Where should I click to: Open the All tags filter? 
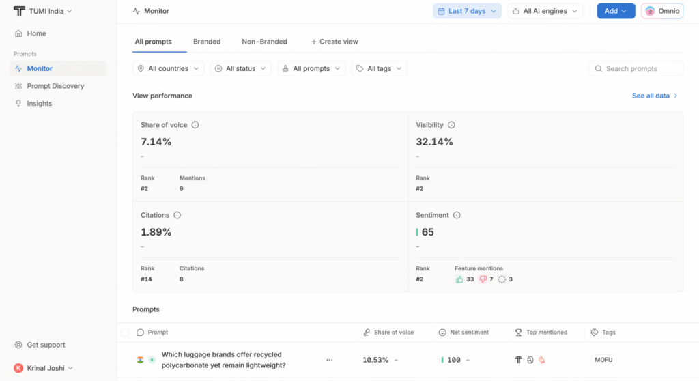click(x=379, y=69)
